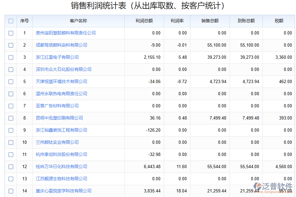Check the row for 浙江红星电子有限公司
The image size is (296, 197).
click(11, 57)
